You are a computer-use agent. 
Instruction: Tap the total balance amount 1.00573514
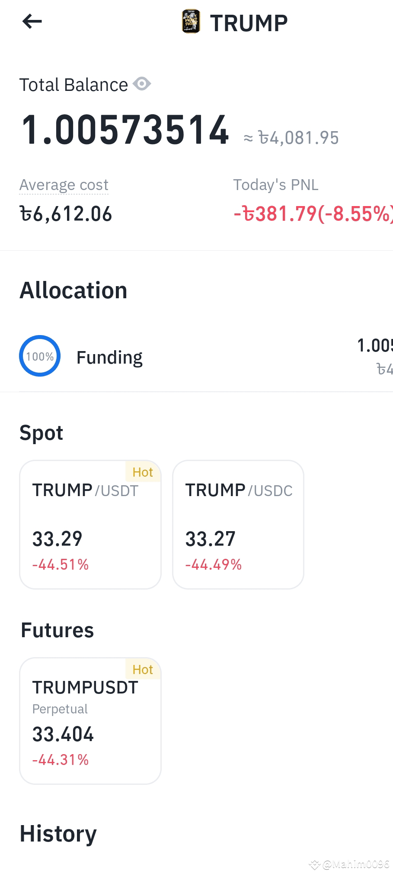pyautogui.click(x=125, y=130)
